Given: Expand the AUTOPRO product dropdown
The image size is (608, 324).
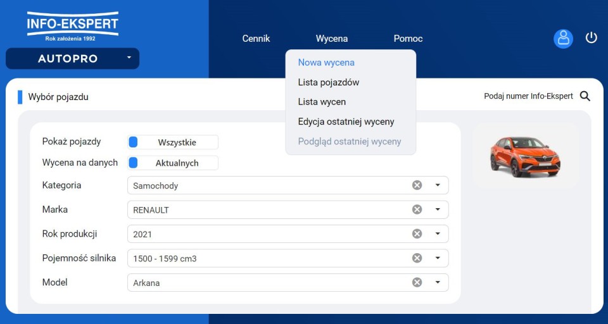Looking at the screenshot, I should pyautogui.click(x=129, y=58).
